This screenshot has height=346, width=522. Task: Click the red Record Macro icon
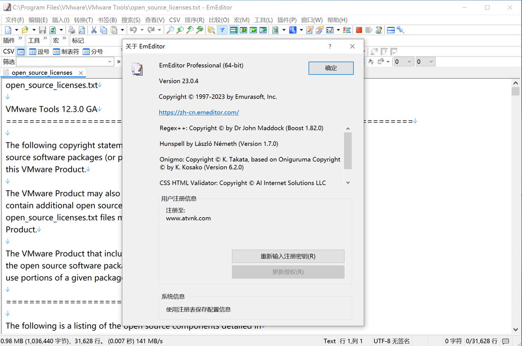pos(359,30)
